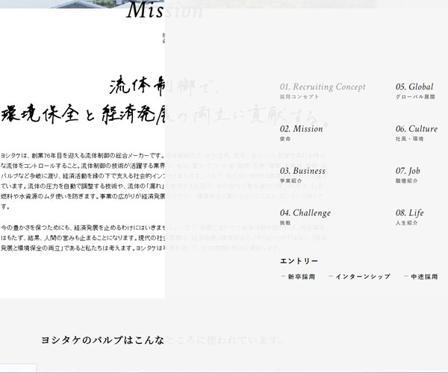
Task: Click the dash bullet before 新卒採用
Action: point(283,277)
